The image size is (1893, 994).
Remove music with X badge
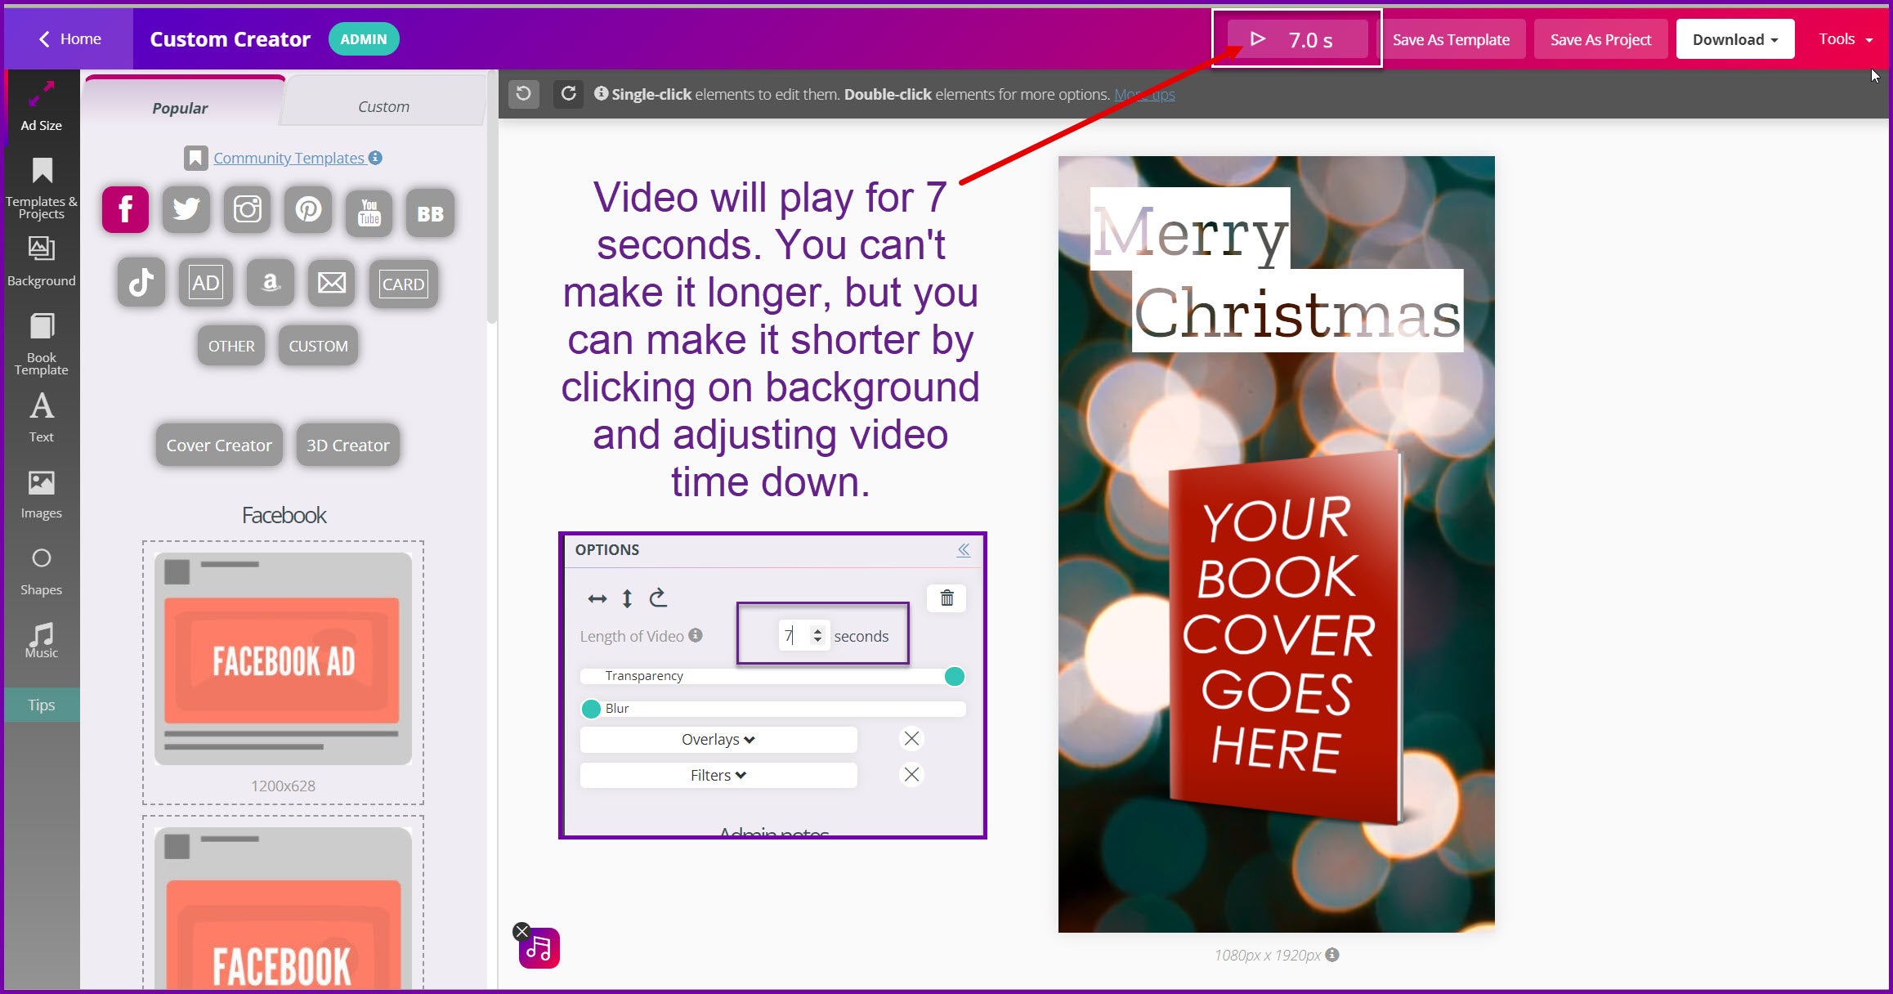point(521,931)
